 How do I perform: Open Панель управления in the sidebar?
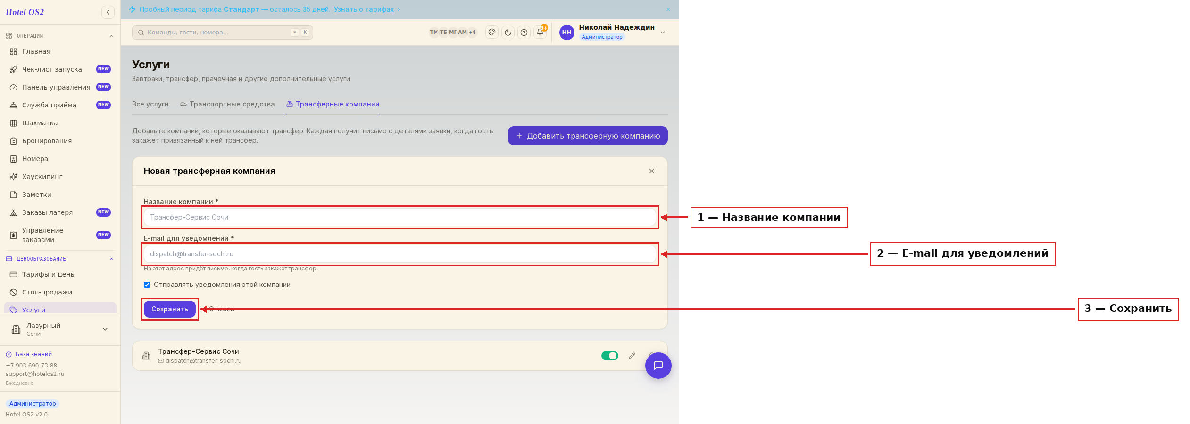60,87
